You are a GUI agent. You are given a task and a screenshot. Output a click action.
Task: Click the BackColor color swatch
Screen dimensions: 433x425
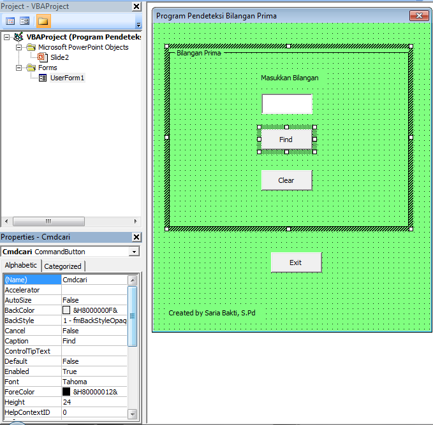(66, 310)
